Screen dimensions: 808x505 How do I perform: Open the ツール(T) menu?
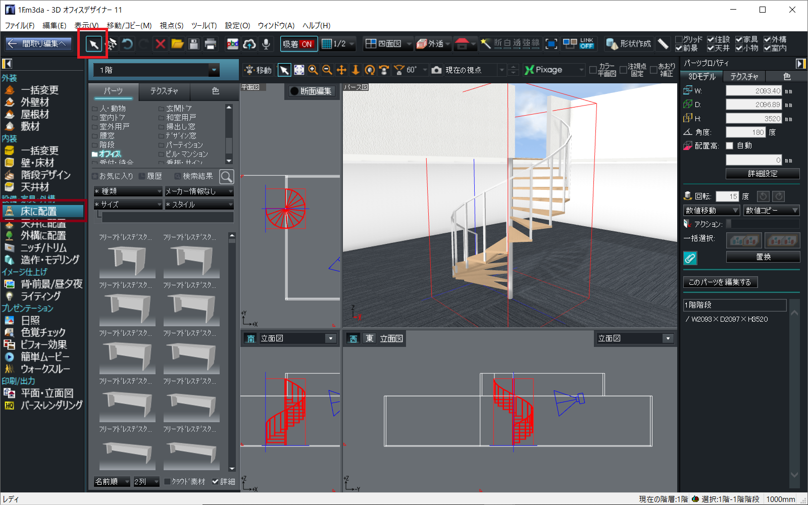[x=204, y=25]
